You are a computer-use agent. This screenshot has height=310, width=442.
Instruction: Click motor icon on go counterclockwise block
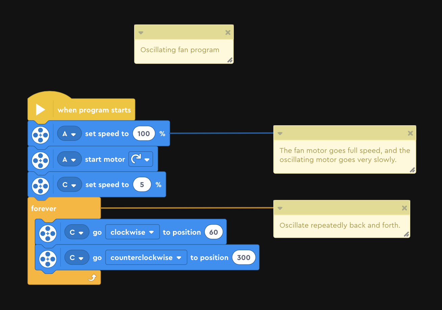(x=48, y=259)
